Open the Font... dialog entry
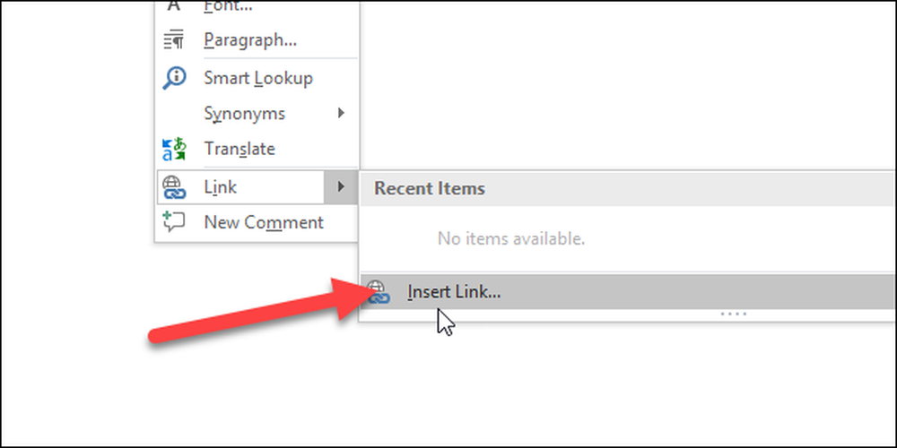The width and height of the screenshot is (897, 448). pos(228,6)
